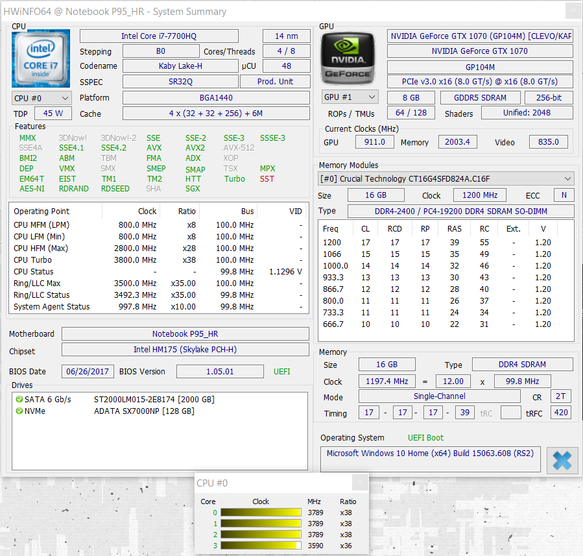Image resolution: width=583 pixels, height=556 pixels.
Task: Click the GPU memory clock 2003.4 value
Action: [457, 141]
